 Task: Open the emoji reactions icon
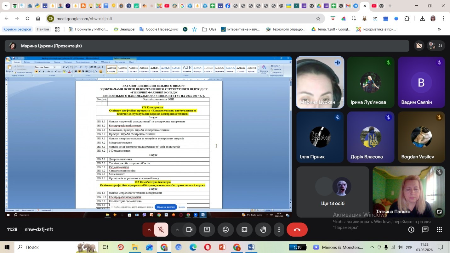(225, 230)
